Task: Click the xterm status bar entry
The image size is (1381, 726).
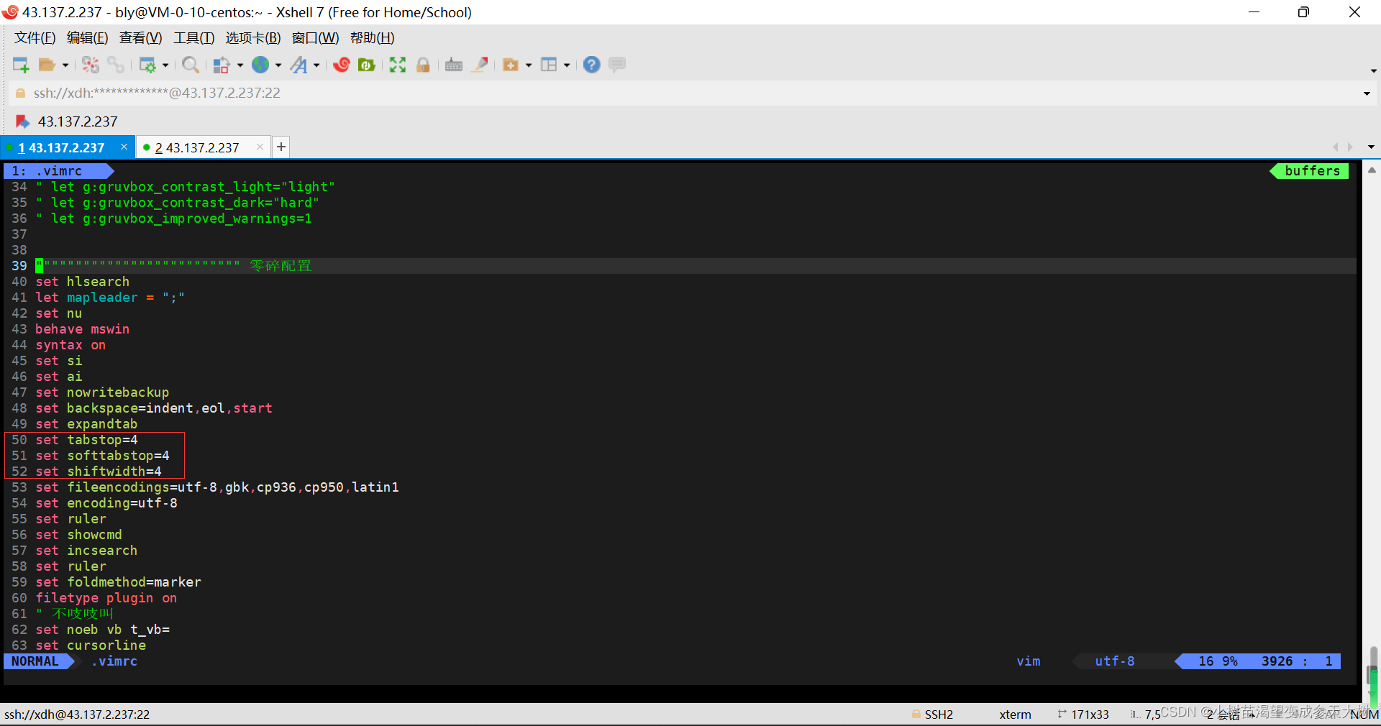Action: pyautogui.click(x=1015, y=714)
